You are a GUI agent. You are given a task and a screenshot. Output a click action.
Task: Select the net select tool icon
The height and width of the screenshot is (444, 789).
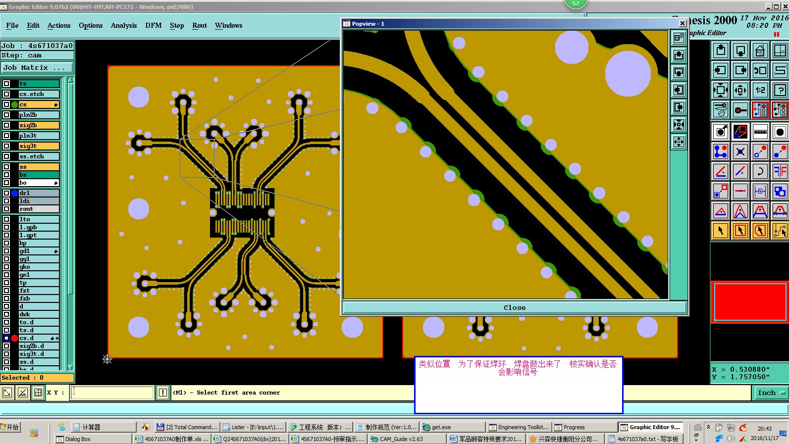tap(780, 231)
